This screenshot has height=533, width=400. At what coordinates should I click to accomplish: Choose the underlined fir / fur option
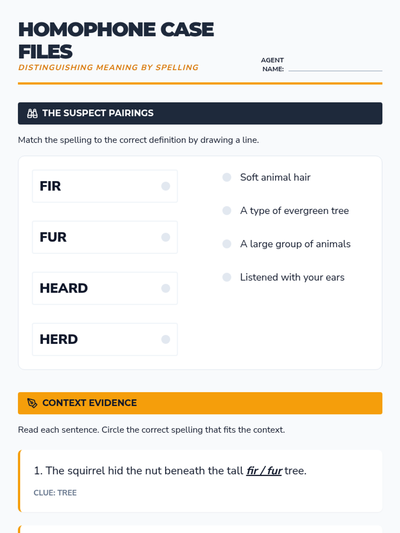[264, 471]
